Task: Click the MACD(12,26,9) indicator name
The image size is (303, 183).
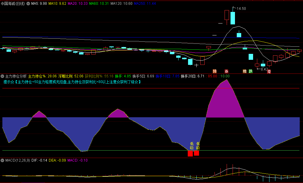Action: point(18,160)
